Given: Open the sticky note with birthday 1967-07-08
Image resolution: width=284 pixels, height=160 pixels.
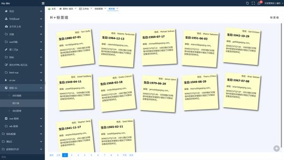Looking at the screenshot, I should coord(242,92).
